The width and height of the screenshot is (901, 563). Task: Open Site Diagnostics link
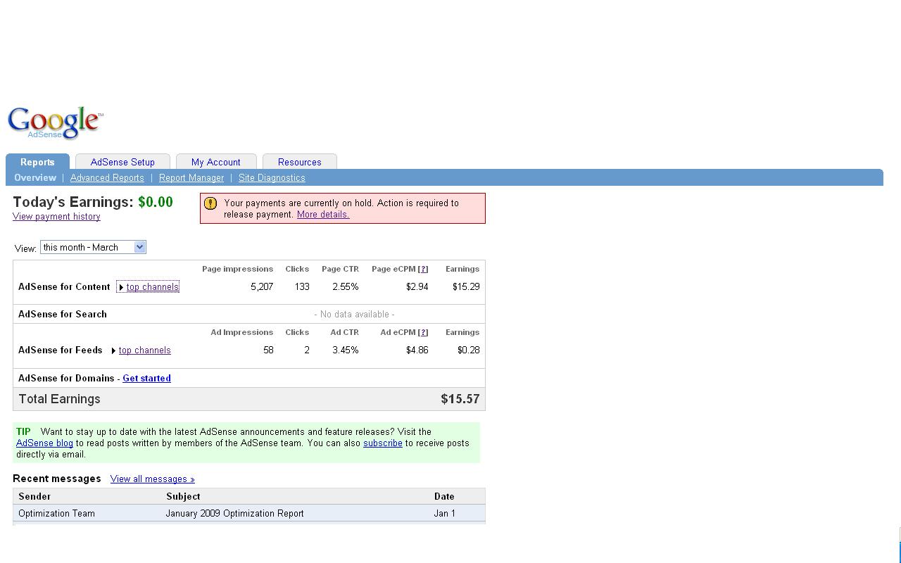[x=272, y=178]
